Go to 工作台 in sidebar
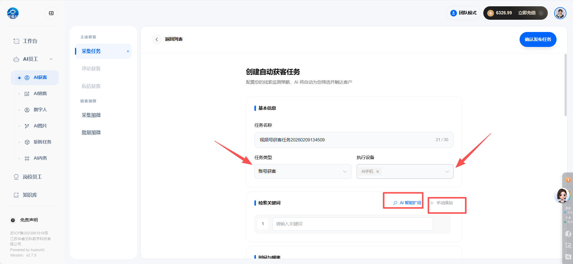The image size is (573, 264). (30, 41)
